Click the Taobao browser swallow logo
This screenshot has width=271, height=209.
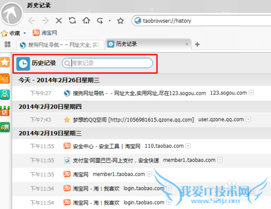[11, 14]
